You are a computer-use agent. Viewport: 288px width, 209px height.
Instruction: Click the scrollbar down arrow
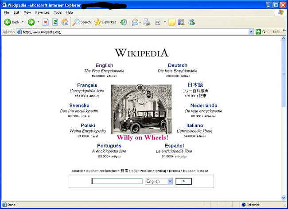(x=284, y=198)
